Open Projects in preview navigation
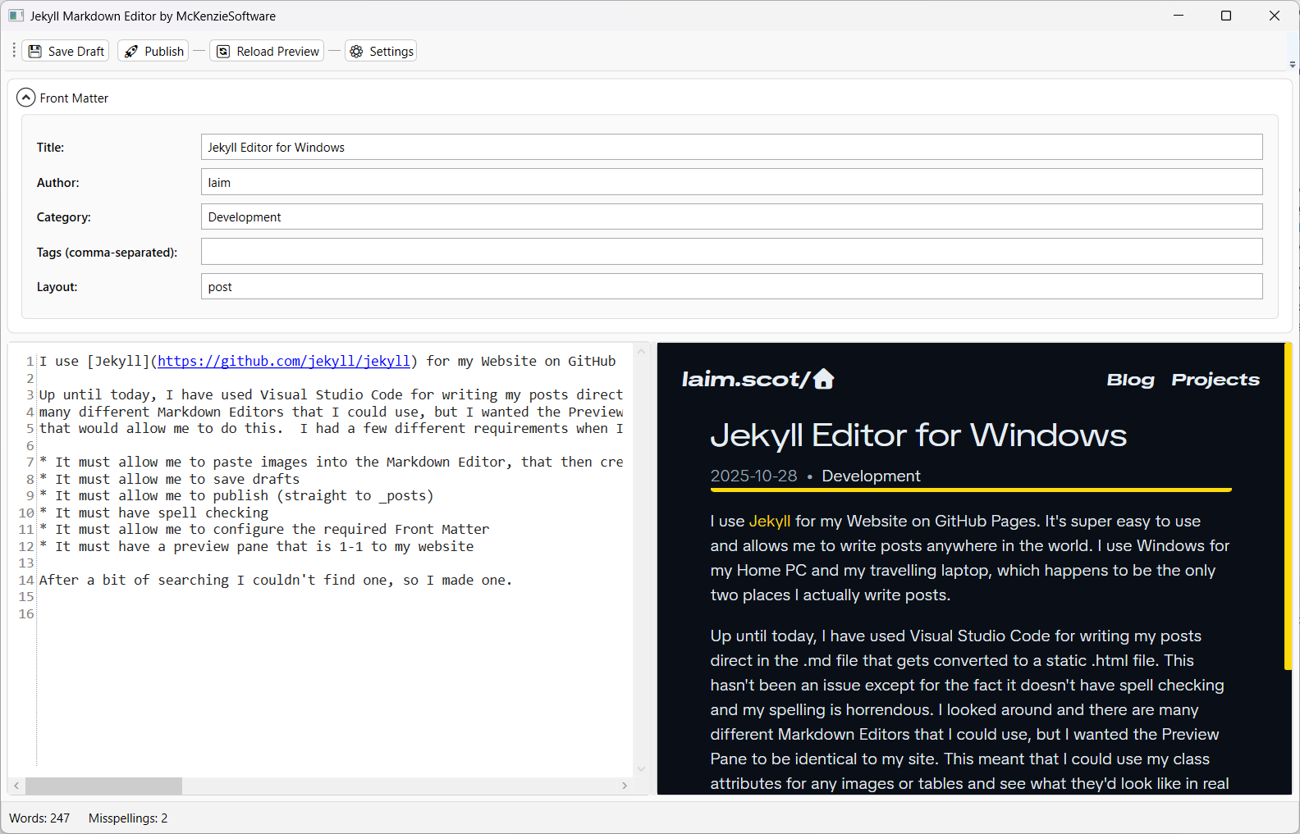The image size is (1300, 834). click(1215, 380)
